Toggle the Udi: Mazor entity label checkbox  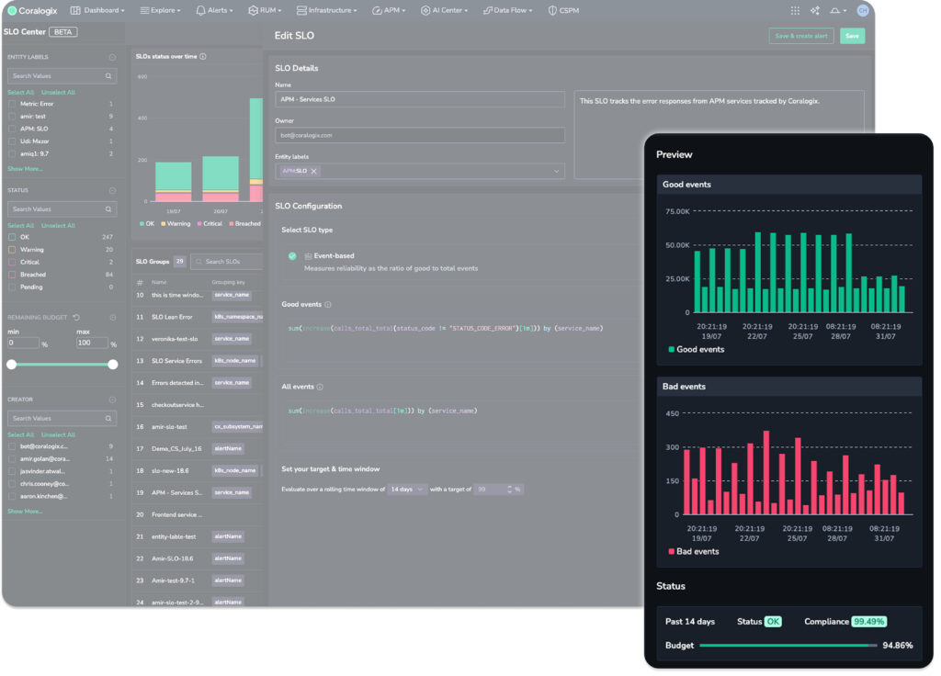point(12,141)
